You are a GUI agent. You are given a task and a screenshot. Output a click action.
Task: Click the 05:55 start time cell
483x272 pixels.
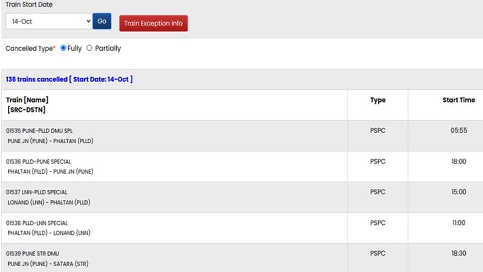click(459, 131)
